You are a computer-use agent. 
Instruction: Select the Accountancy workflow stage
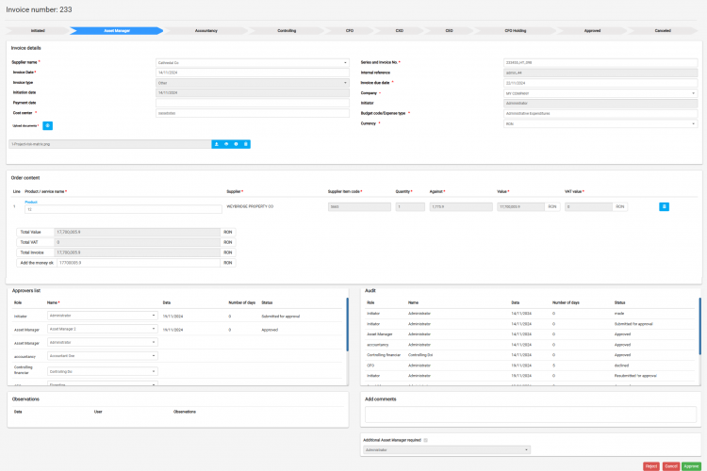[206, 30]
